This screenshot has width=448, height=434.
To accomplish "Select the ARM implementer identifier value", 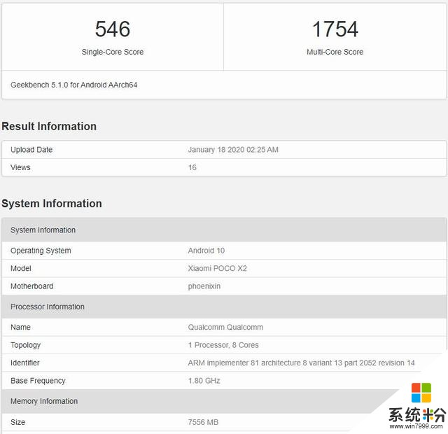I will pos(302,363).
